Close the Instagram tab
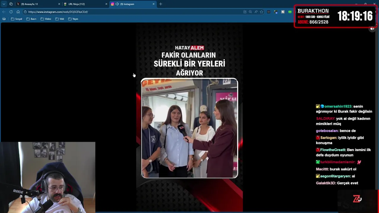Screen dimensions: 379x213 [153, 4]
